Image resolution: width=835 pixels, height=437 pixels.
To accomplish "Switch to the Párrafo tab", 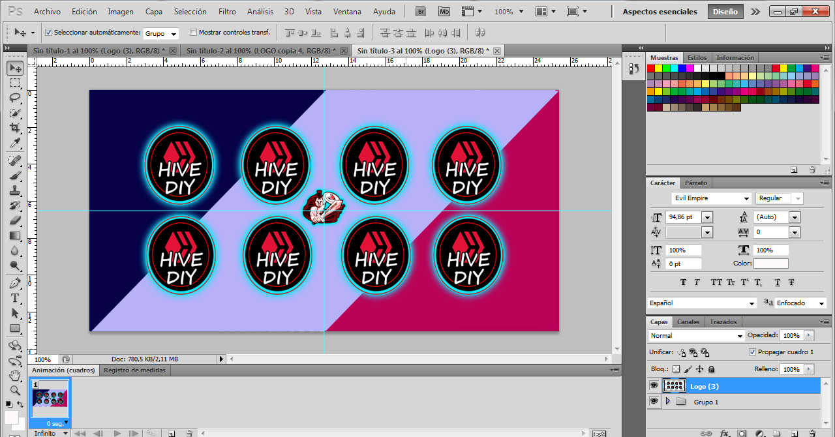I will point(695,183).
